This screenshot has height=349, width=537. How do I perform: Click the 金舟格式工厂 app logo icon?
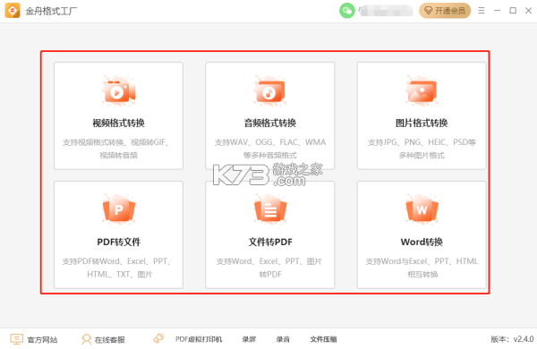(x=13, y=11)
